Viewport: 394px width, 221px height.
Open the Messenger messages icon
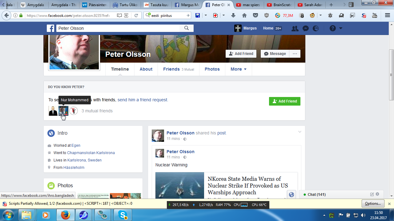(306, 28)
